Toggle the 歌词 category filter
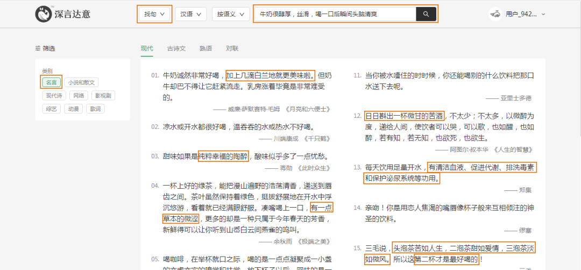Screen dimensions: 581x270 (95, 109)
